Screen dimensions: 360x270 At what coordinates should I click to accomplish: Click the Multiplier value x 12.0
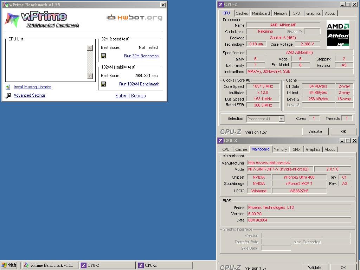[263, 92]
